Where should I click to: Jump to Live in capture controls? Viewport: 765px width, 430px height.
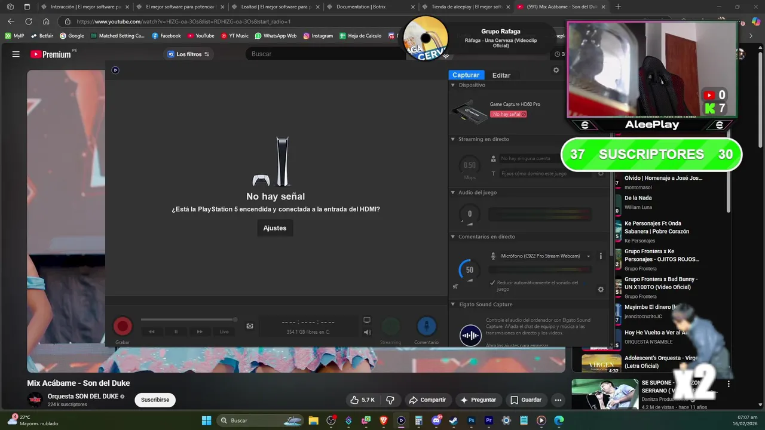224,331
